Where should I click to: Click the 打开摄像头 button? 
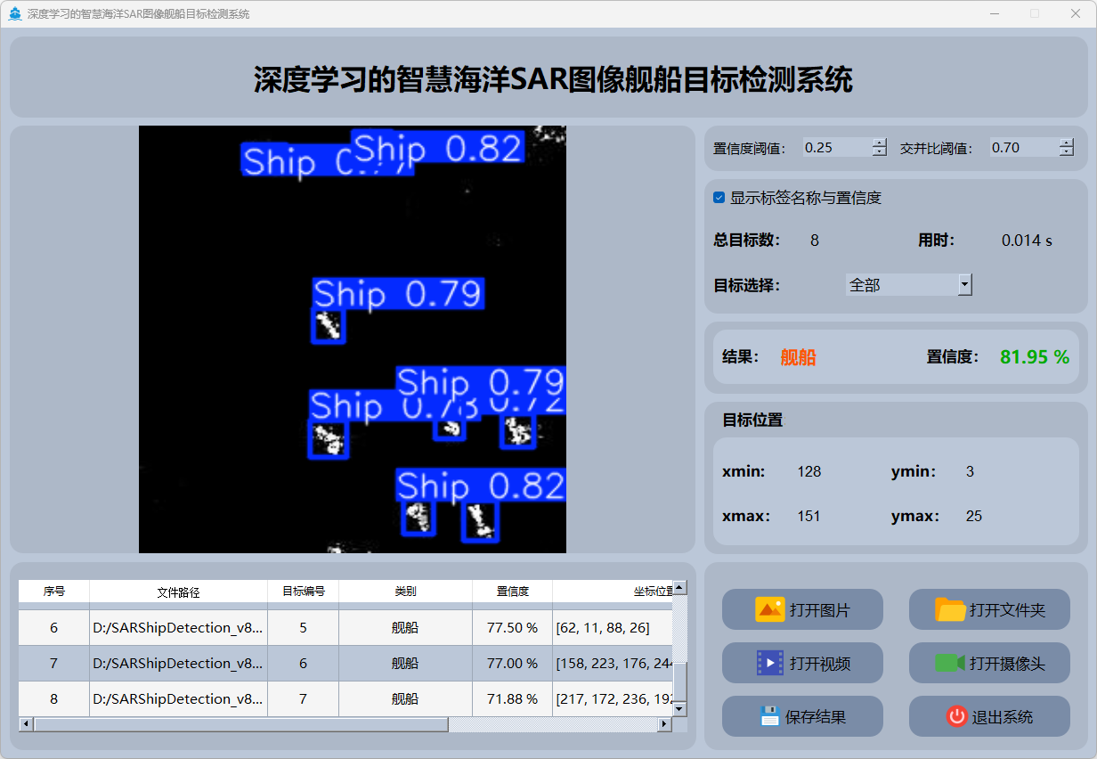989,663
